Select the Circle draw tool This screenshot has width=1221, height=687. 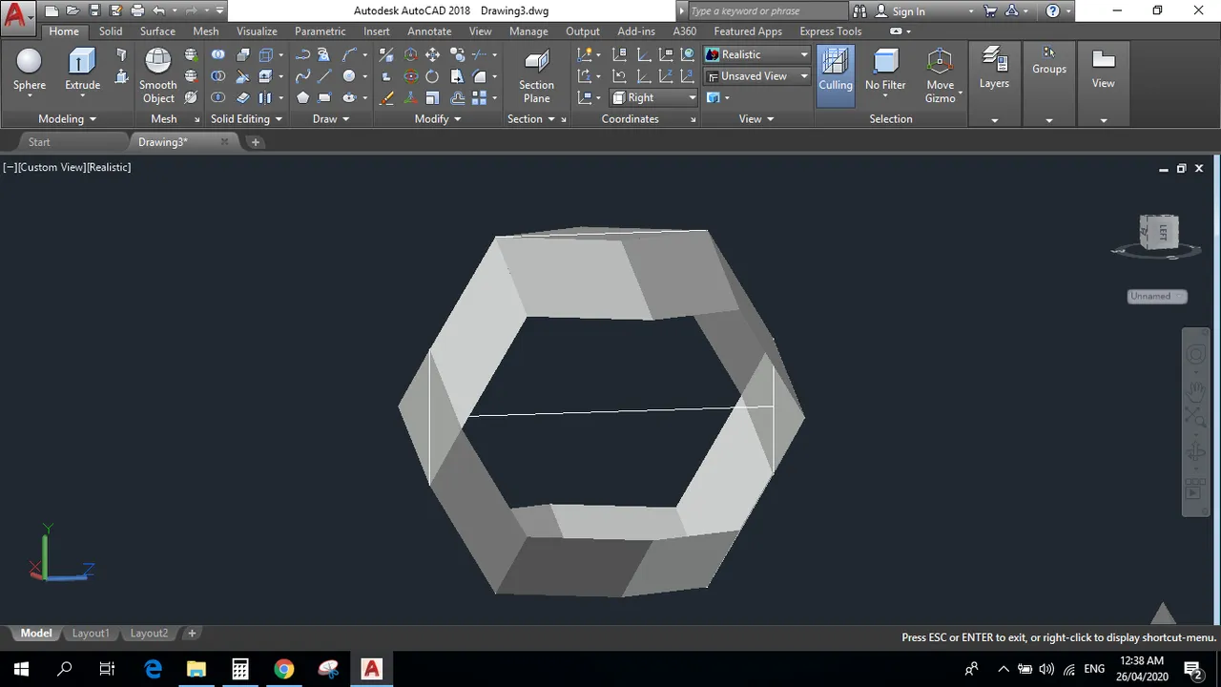click(x=349, y=75)
